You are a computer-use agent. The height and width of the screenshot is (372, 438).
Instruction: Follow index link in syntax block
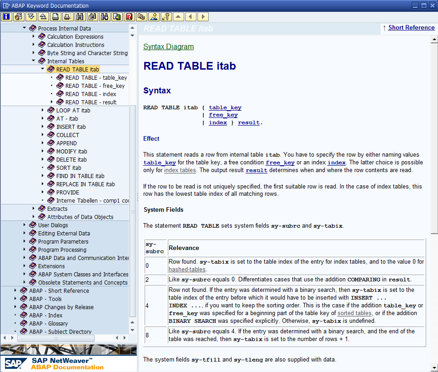(x=218, y=122)
